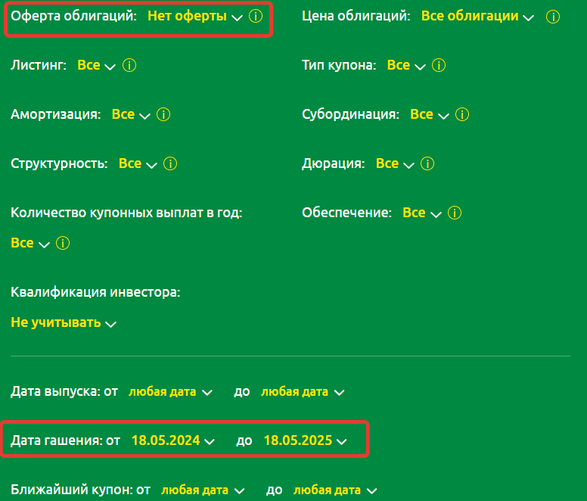587x501 pixels.
Task: Select maturity start date 18.05.2024
Action: pos(172,440)
